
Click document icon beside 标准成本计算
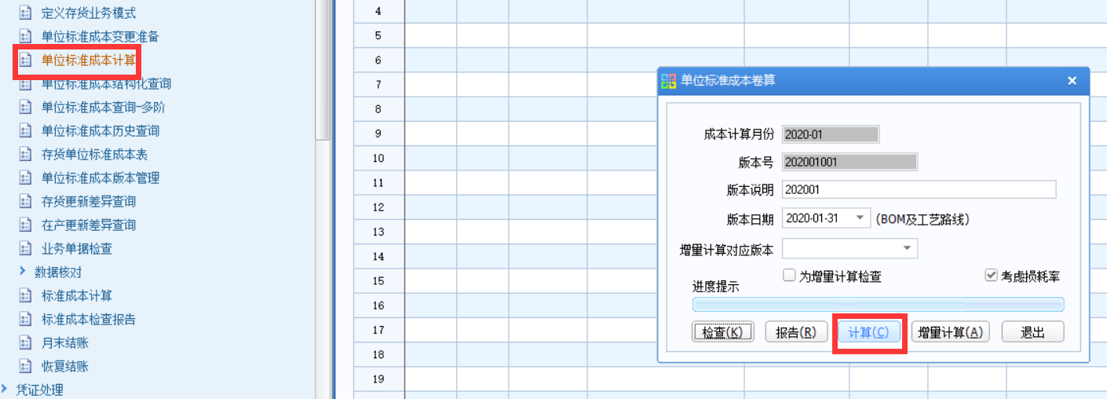tap(25, 296)
